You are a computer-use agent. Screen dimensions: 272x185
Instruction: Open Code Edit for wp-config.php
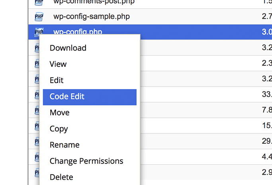[90, 97]
